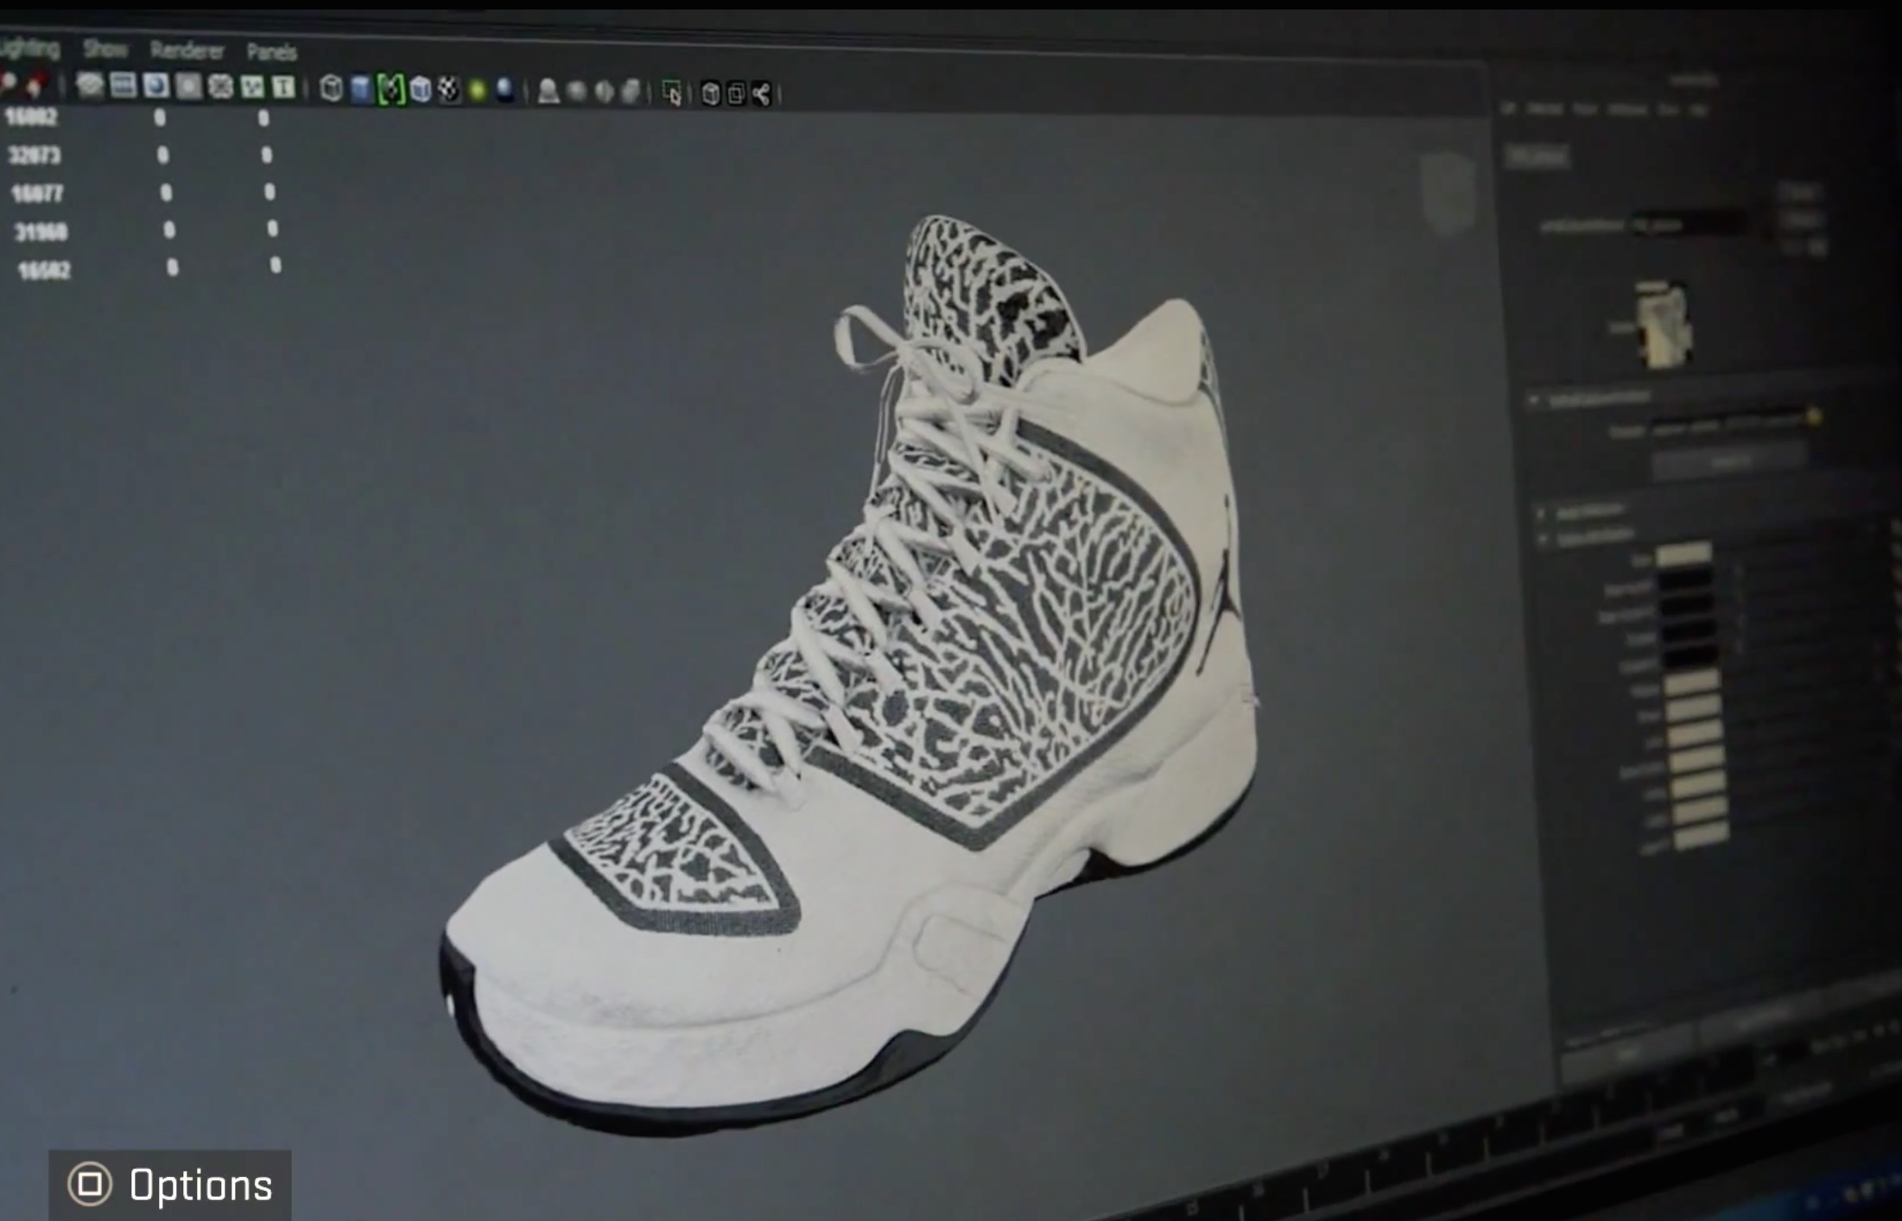Select the HUD value 31960
This screenshot has width=1902, height=1221.
(41, 231)
